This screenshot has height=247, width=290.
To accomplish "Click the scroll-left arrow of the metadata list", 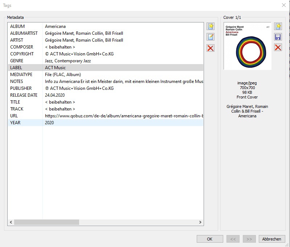I will coord(11,222).
